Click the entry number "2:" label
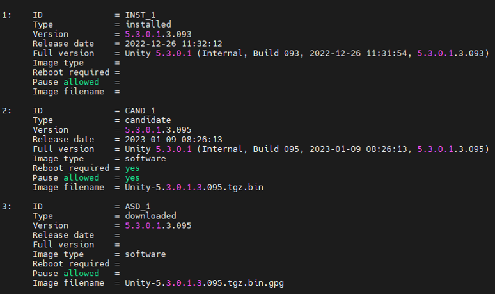Image resolution: width=495 pixels, height=294 pixels. click(6, 110)
